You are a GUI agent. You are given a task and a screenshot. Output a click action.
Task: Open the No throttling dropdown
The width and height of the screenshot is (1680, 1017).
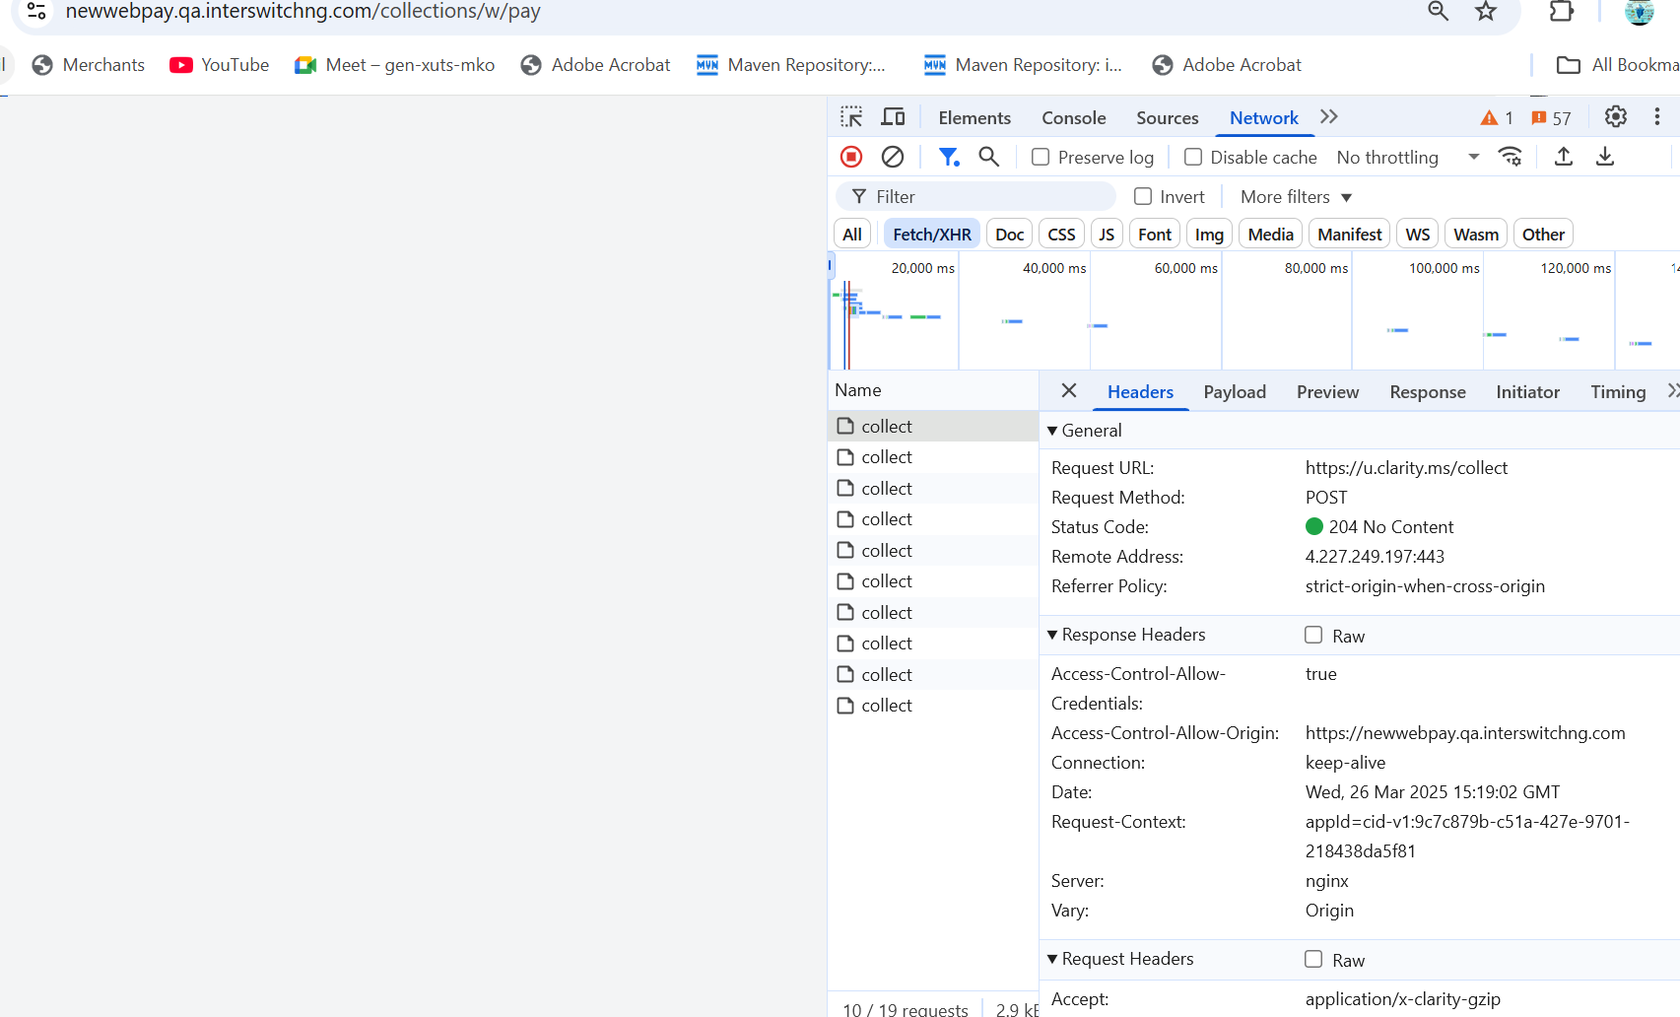click(x=1407, y=158)
